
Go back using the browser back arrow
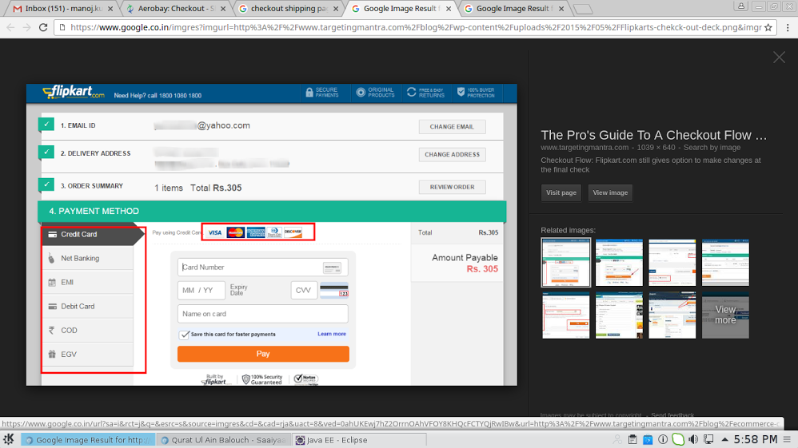10,27
